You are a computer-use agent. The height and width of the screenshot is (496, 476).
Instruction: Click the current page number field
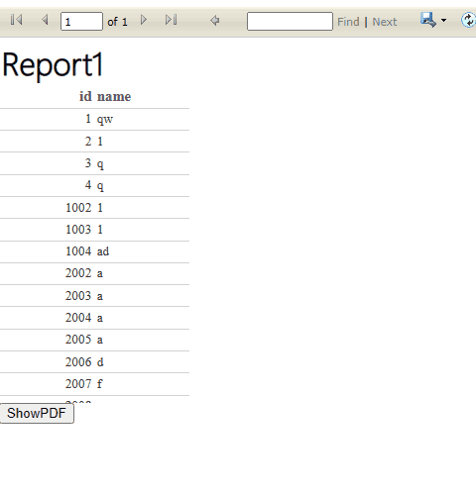pos(81,22)
